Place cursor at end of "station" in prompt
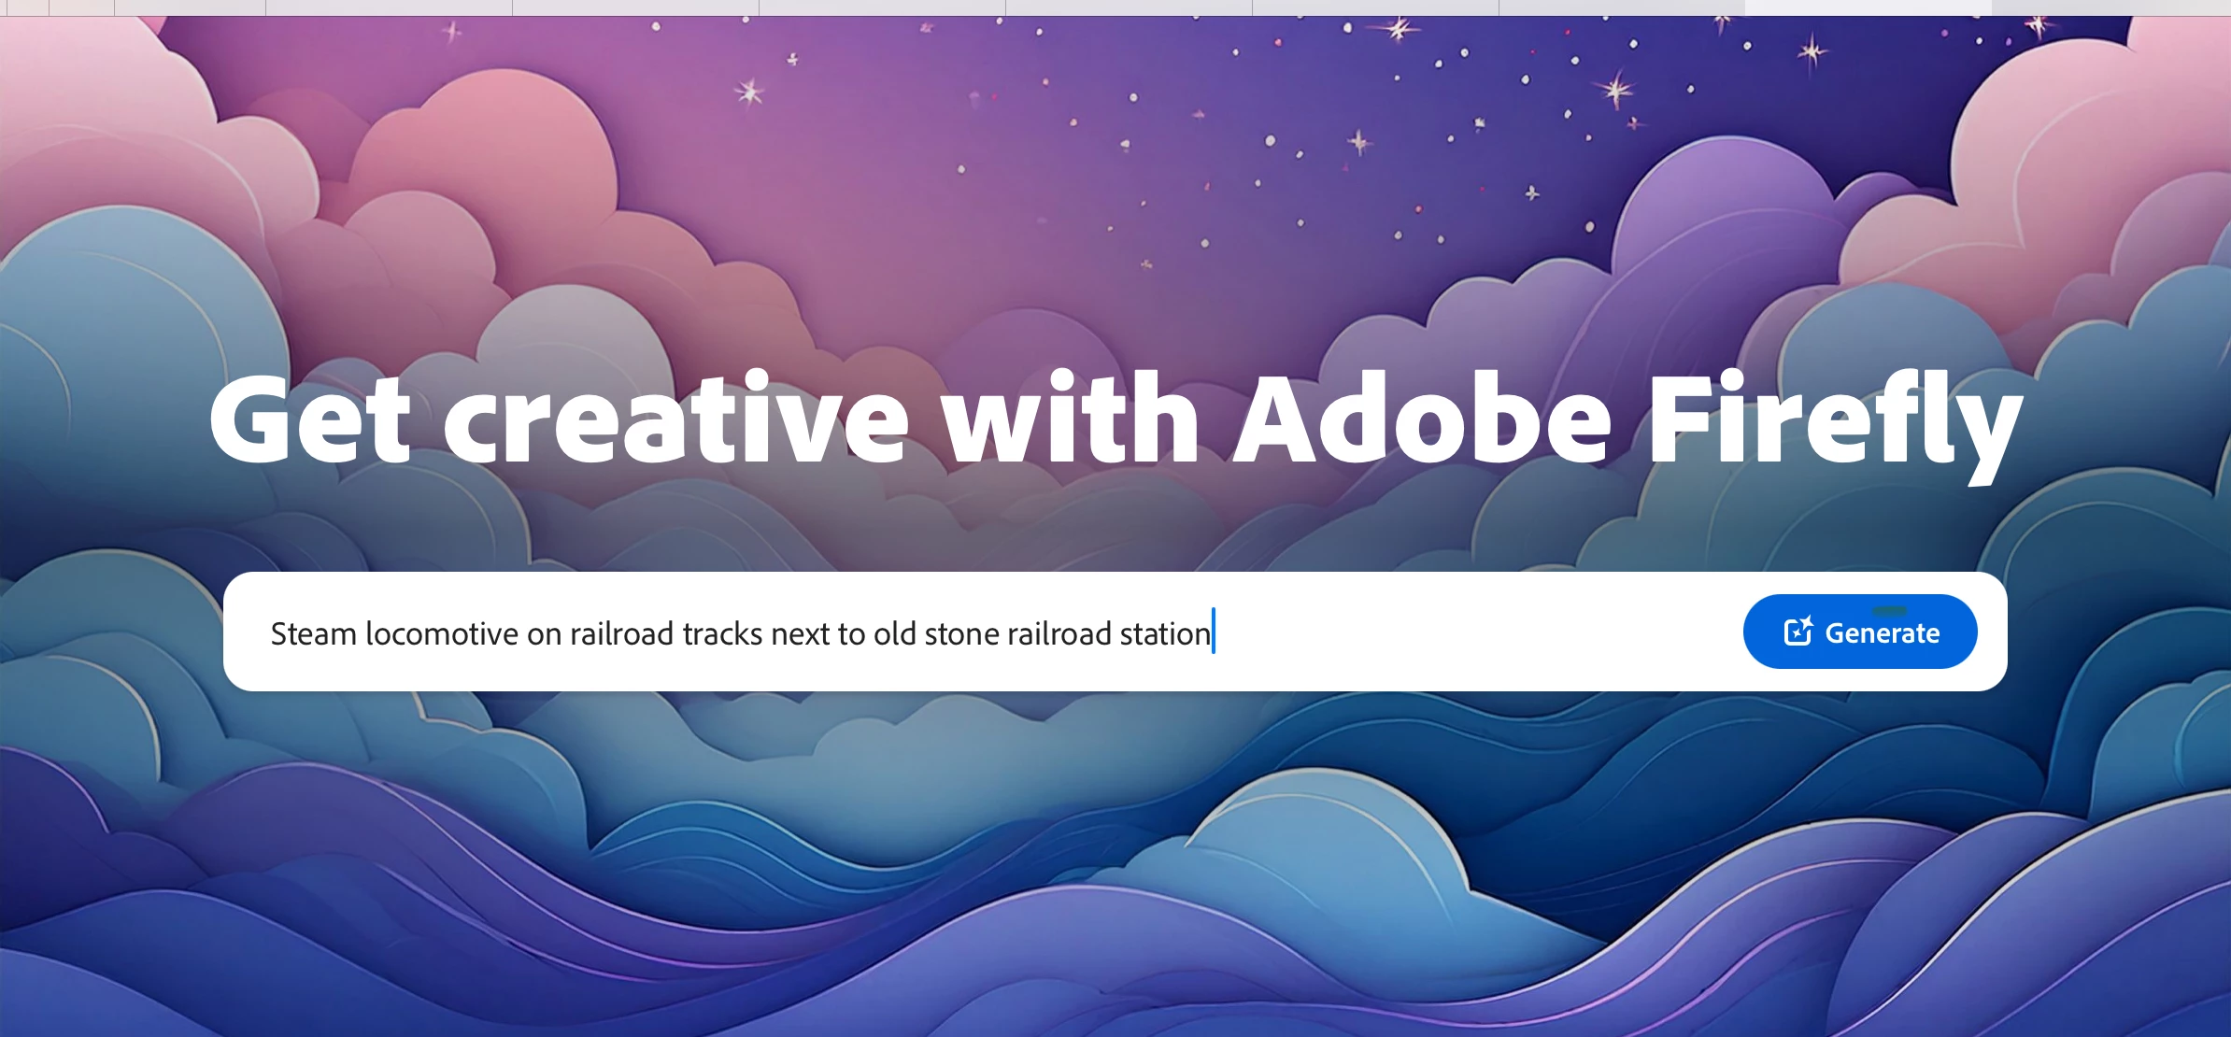 click(1211, 633)
